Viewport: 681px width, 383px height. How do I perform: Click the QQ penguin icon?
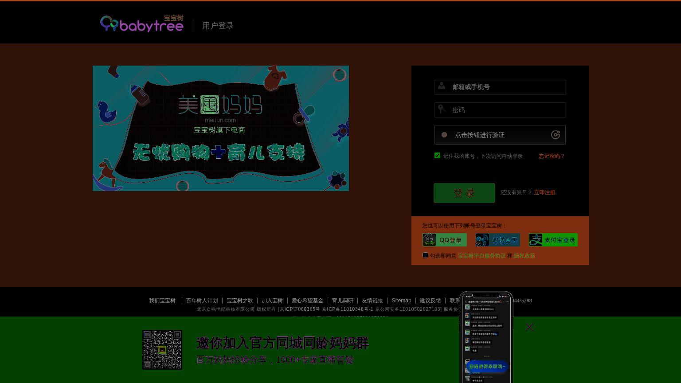pos(429,240)
